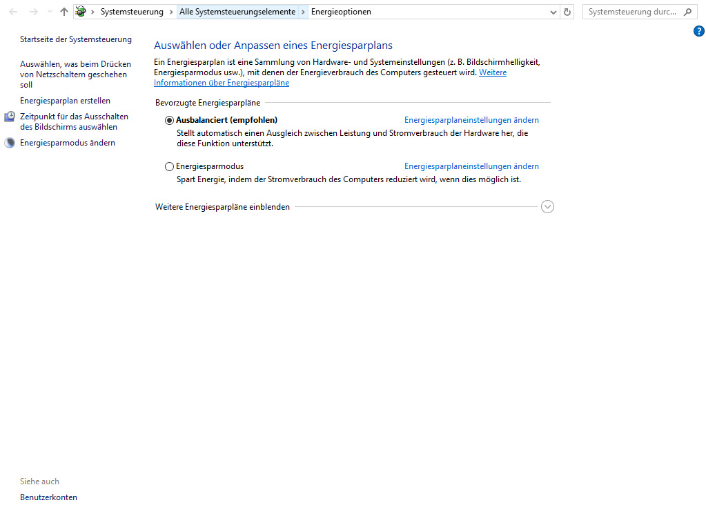Click the description starting Stellt automatisch einen Ausgleich
This screenshot has width=706, height=516.
tap(352, 138)
